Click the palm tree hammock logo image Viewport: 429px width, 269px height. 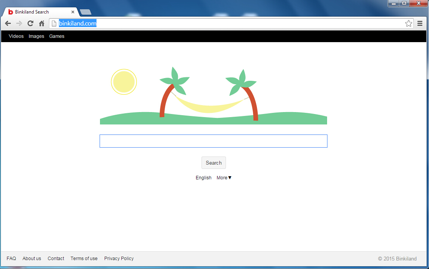click(214, 95)
